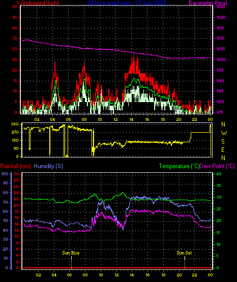Screen dimensions: 237x282
Task: Click the Dew Point (°C) legend label
Action: click(217, 166)
